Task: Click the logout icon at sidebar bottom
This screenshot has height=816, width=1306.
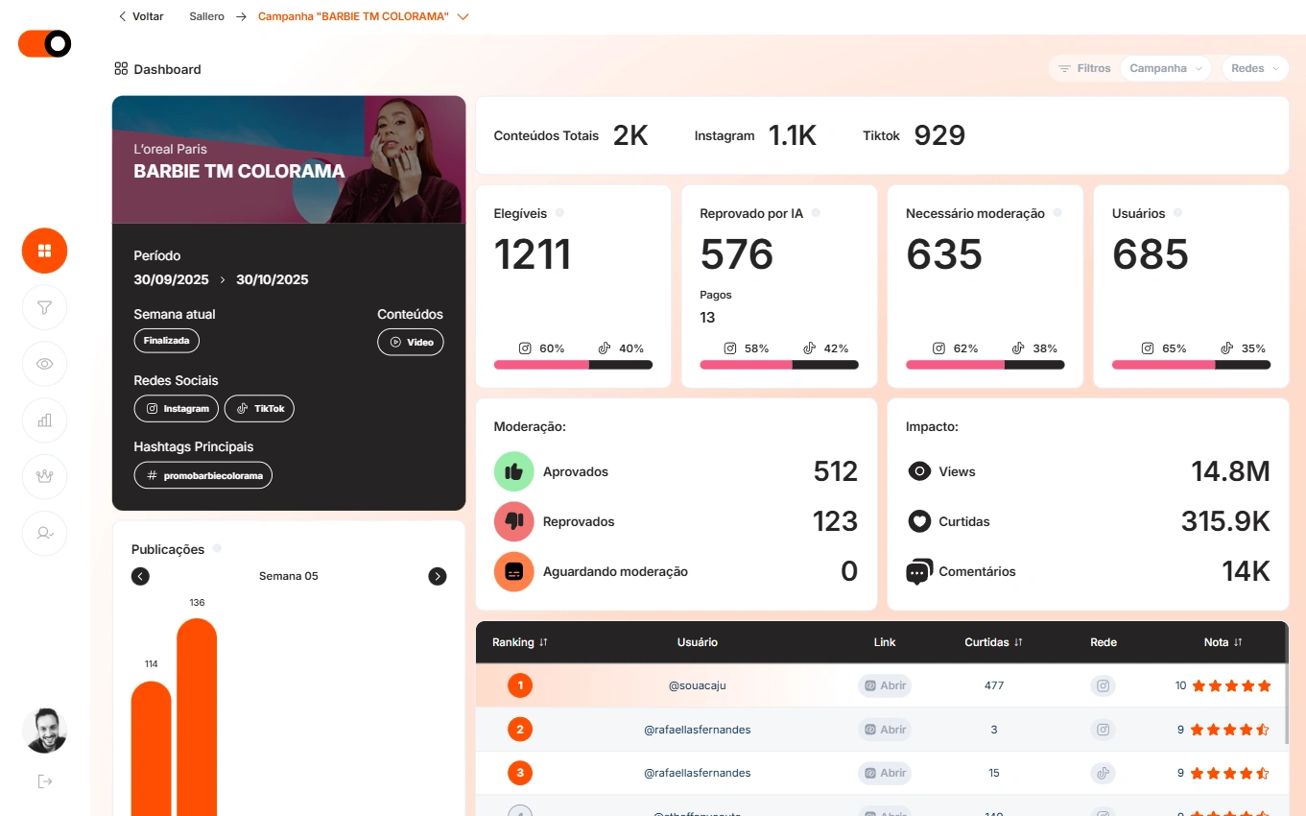Action: pos(45,781)
